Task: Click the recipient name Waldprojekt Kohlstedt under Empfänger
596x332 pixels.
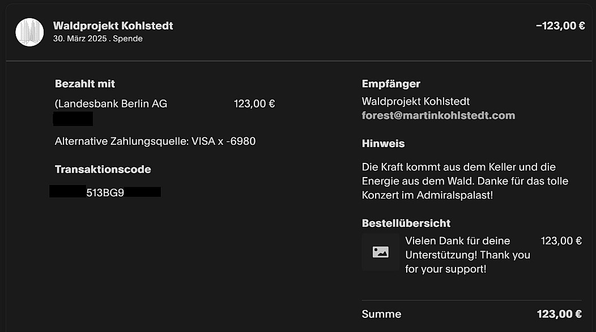Action: pos(415,102)
